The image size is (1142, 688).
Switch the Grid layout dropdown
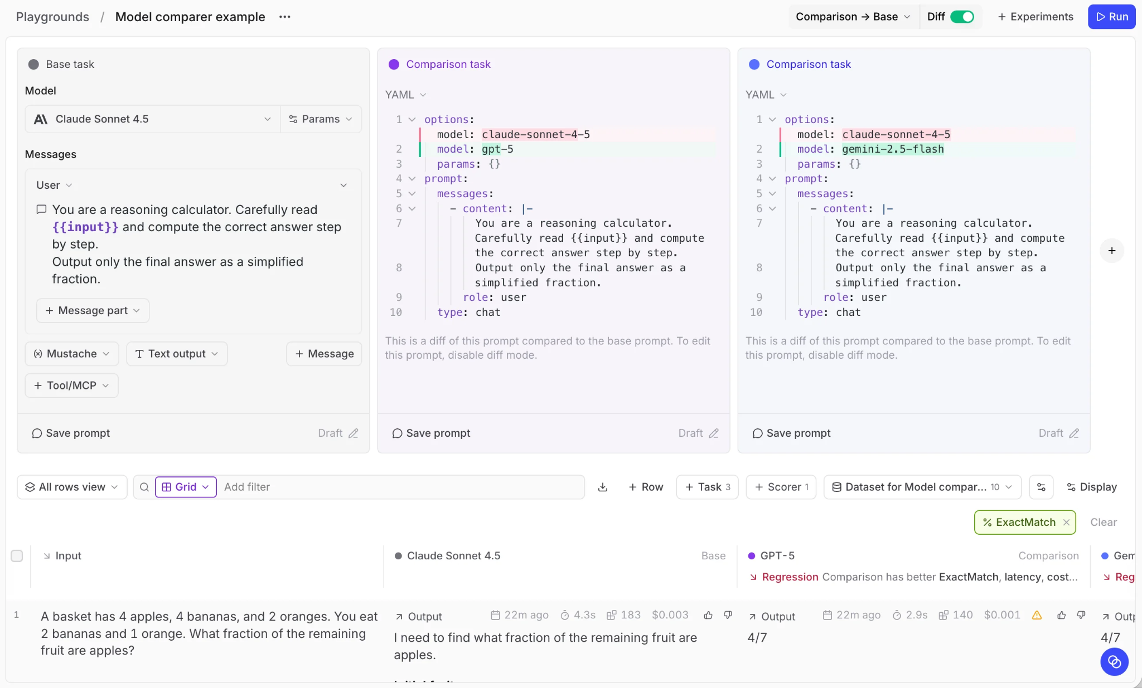[x=186, y=487]
